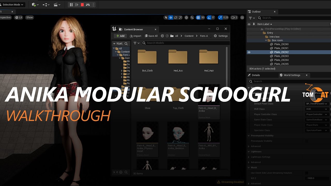Click the Outliner pin column header
This screenshot has height=186, width=331.
pos(254,24)
